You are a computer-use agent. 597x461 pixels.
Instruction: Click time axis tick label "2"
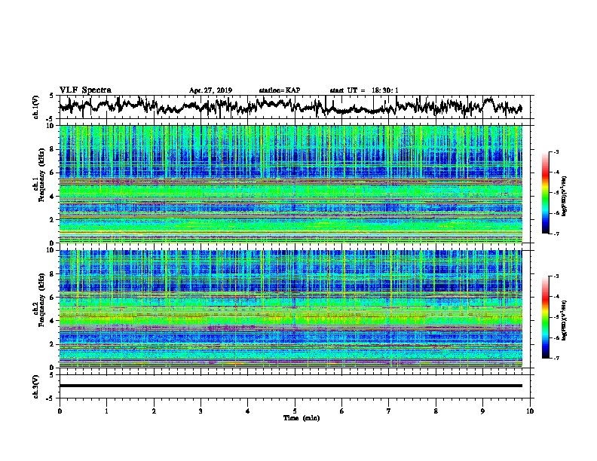coord(154,411)
